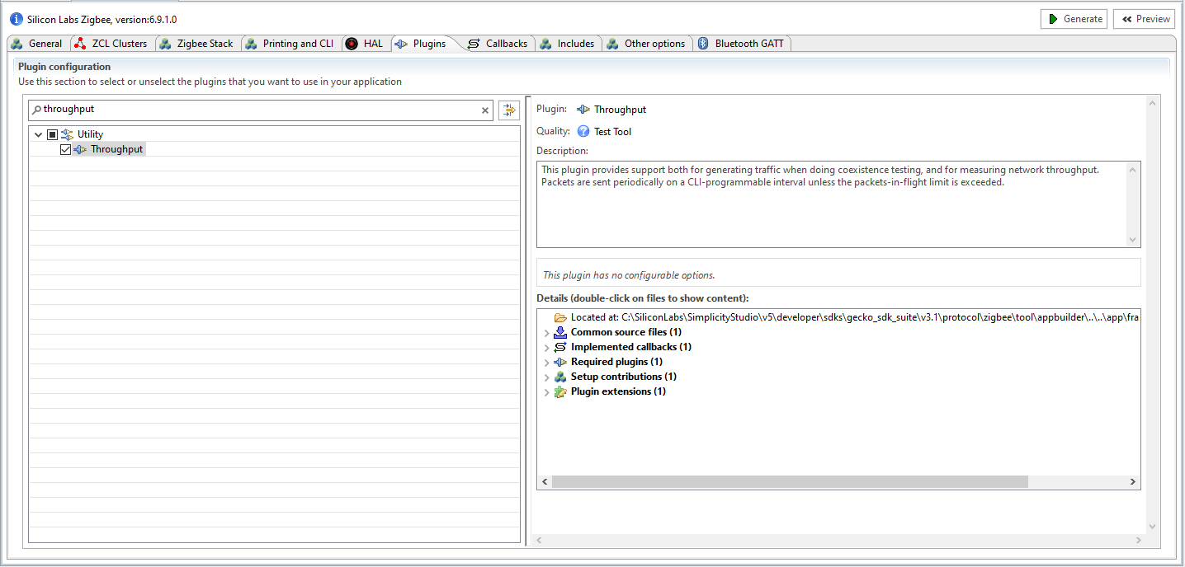Click the Utility category icon
Image resolution: width=1185 pixels, height=567 pixels.
click(67, 134)
